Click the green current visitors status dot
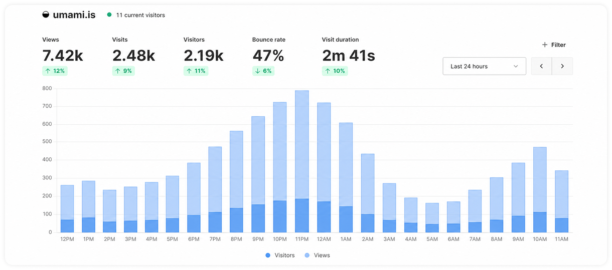 tap(109, 15)
